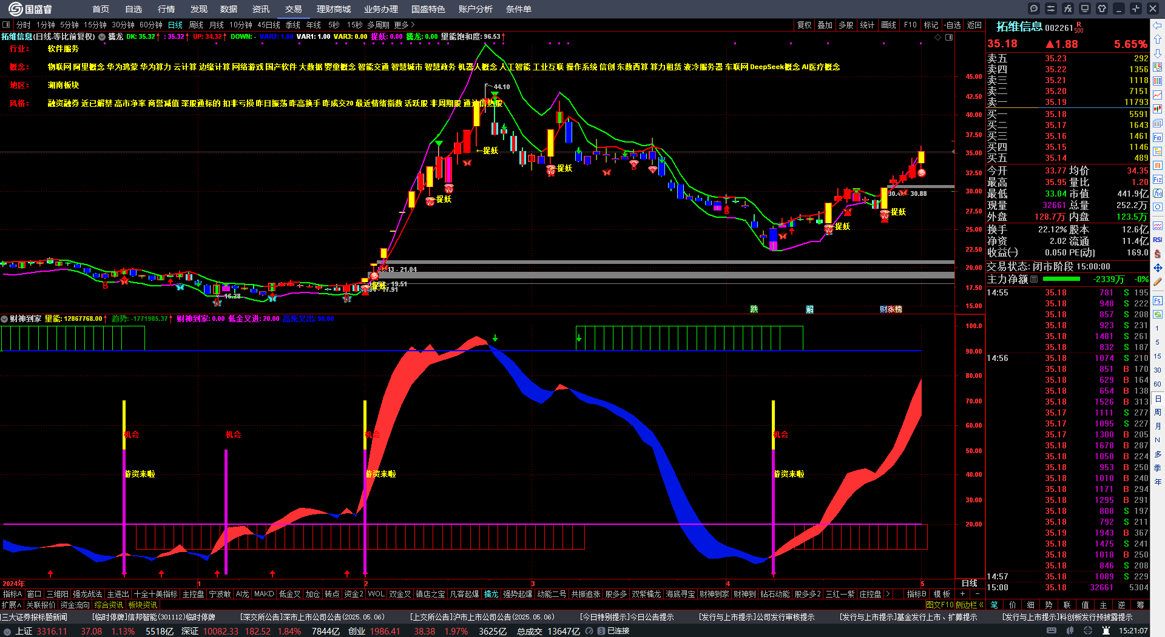Open the skin theme shirt icon
1165x637 pixels.
[x=1102, y=8]
